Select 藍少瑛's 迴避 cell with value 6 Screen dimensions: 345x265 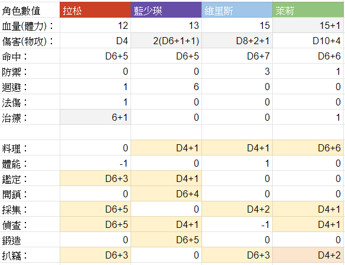(x=166, y=87)
